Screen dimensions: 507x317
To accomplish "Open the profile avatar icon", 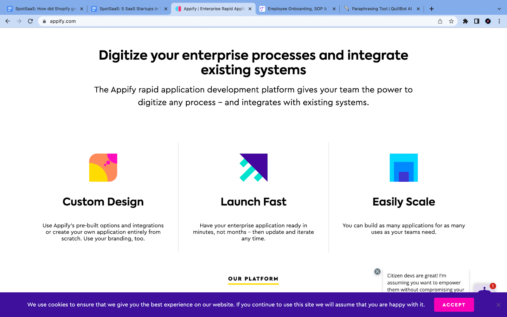I will click(x=488, y=21).
